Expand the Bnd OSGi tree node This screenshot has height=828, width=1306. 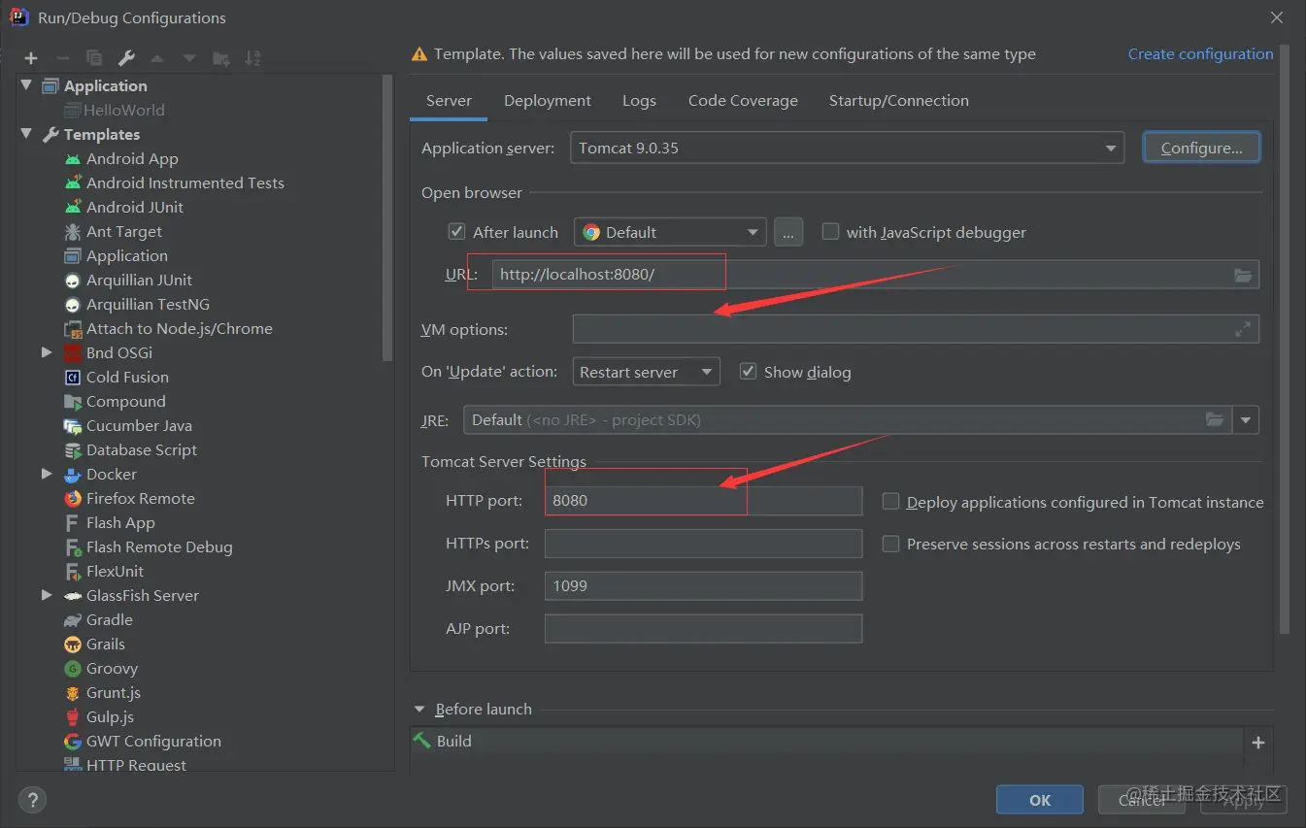pos(46,352)
